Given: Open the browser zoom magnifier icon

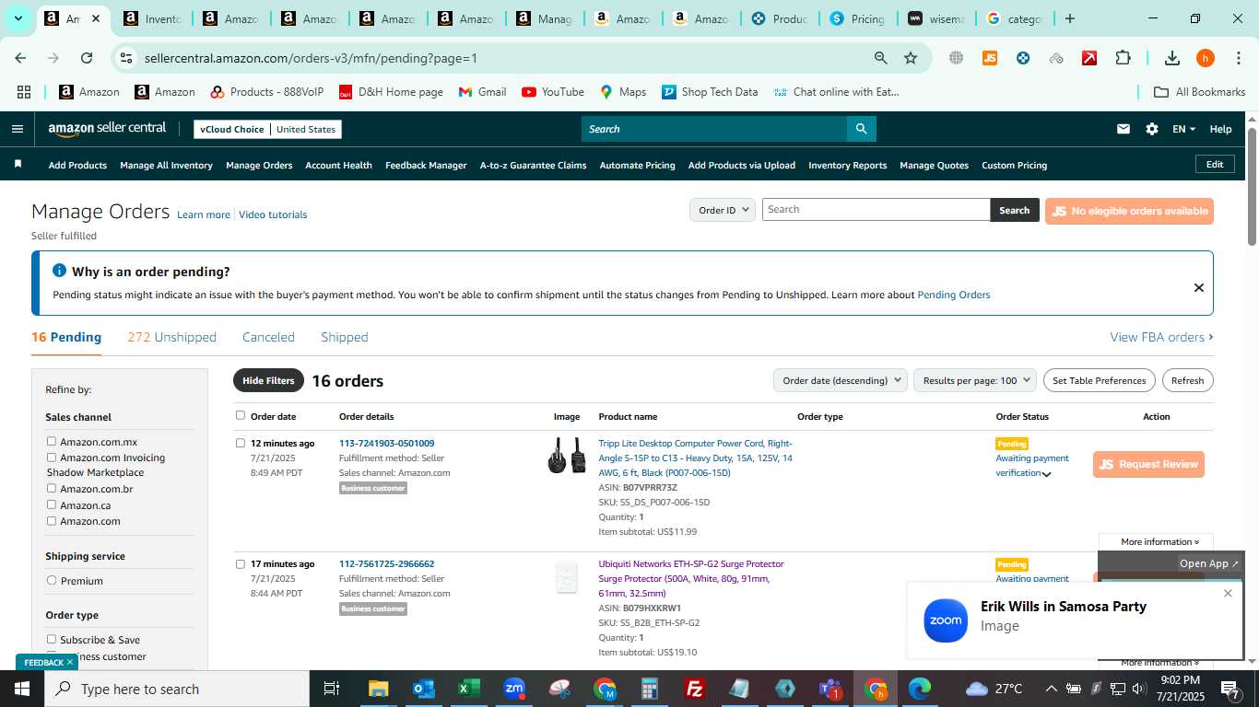Looking at the screenshot, I should point(881,58).
